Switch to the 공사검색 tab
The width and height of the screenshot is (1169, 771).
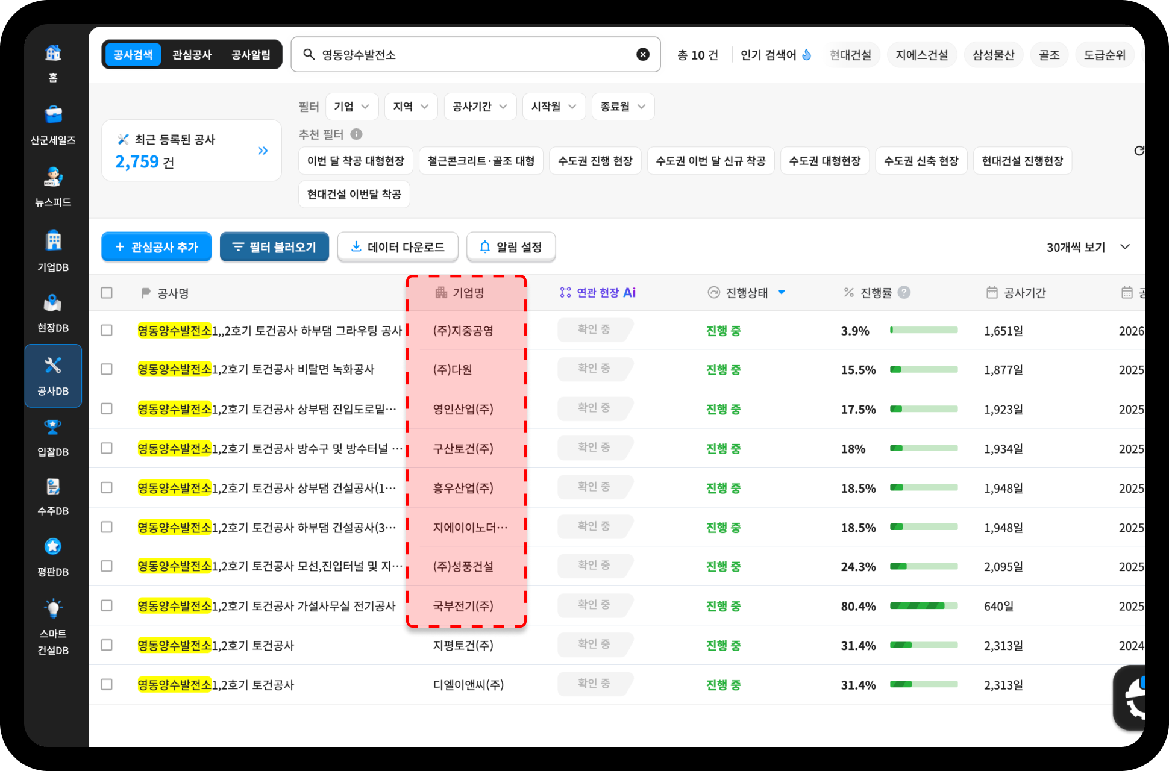(133, 55)
